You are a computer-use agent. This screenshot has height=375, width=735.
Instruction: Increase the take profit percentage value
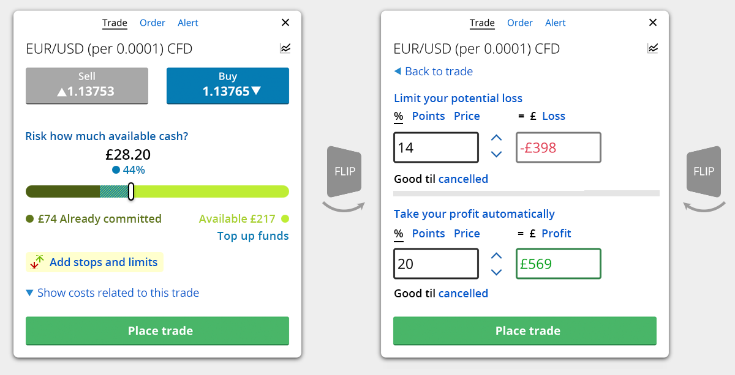tap(497, 255)
